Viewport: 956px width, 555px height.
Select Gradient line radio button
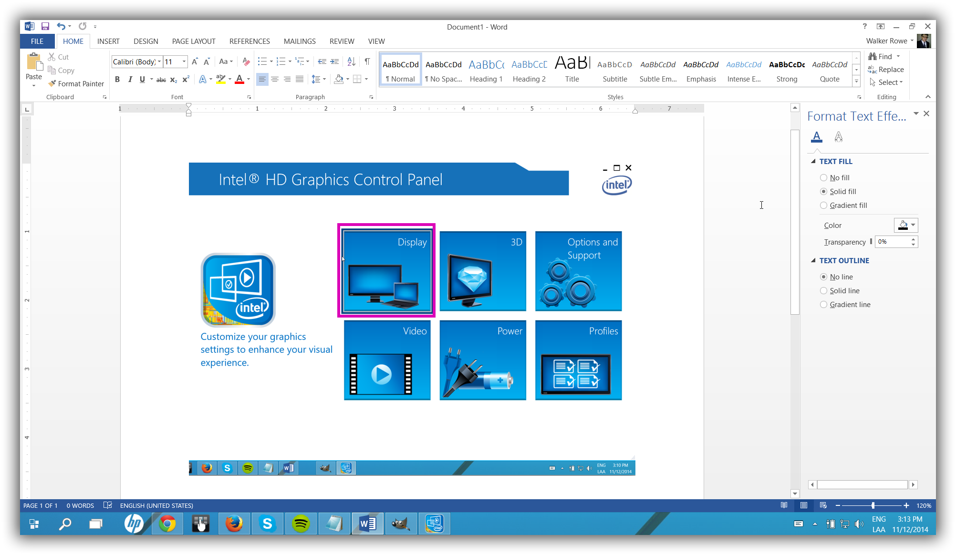point(823,304)
